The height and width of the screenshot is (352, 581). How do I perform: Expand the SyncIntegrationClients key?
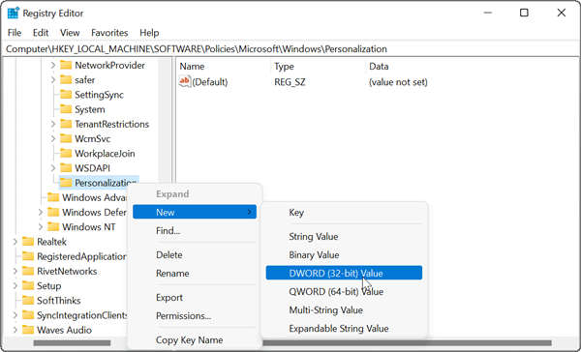pos(15,315)
